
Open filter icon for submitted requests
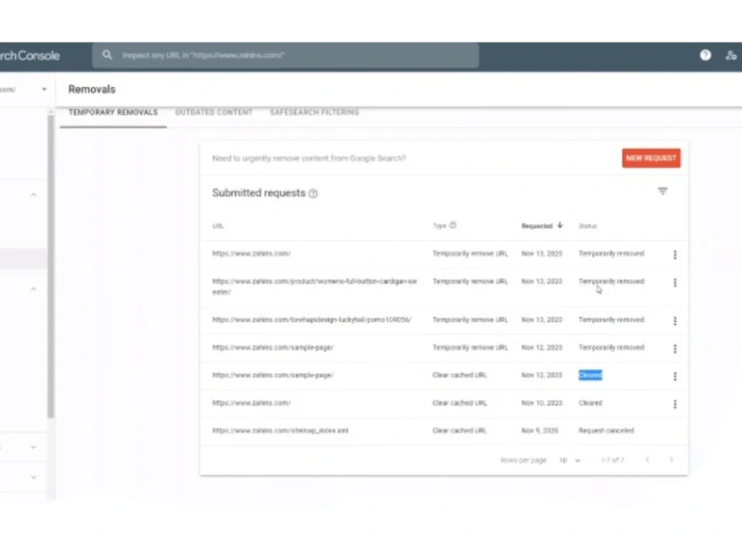[663, 191]
